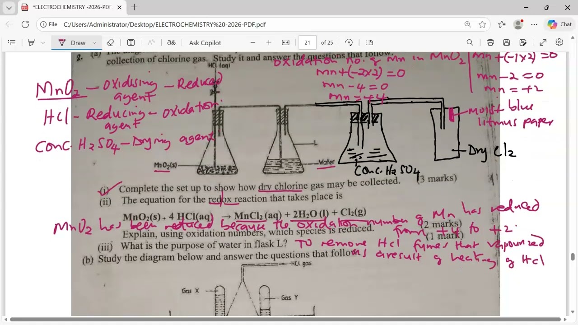Toggle the Draw tool
This screenshot has height=325, width=578.
pos(72,42)
